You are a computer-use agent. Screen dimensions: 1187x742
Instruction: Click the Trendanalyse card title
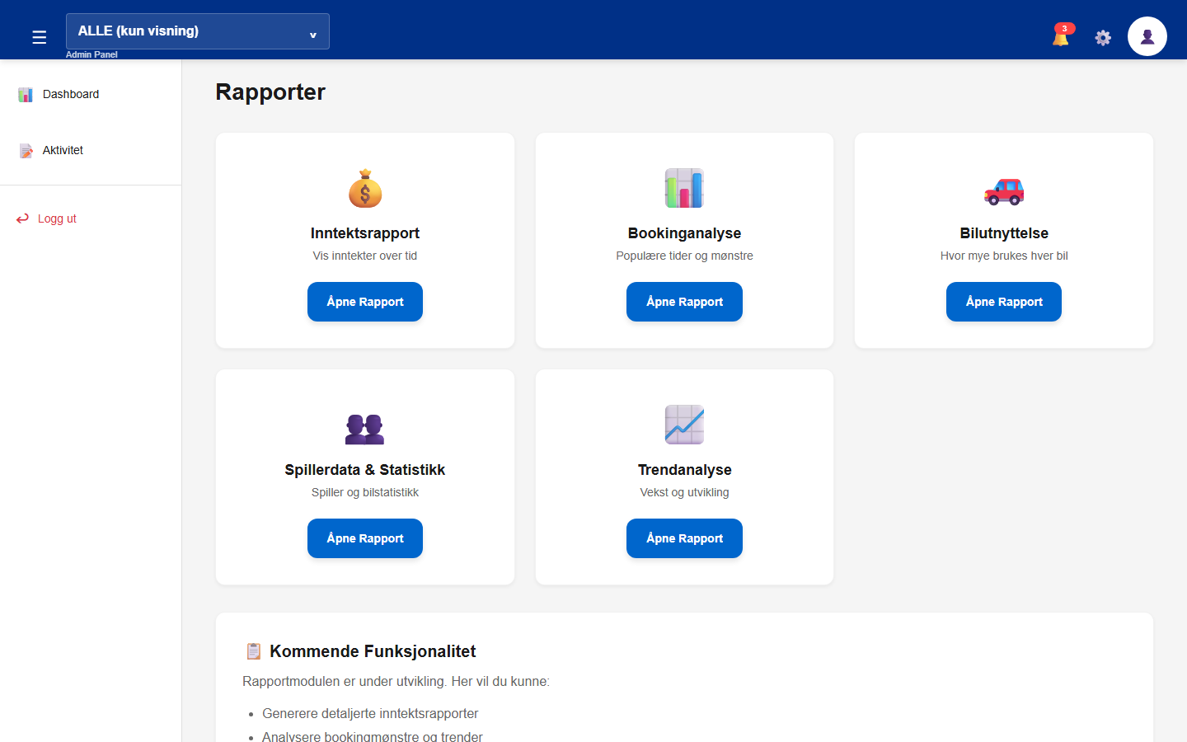point(684,470)
